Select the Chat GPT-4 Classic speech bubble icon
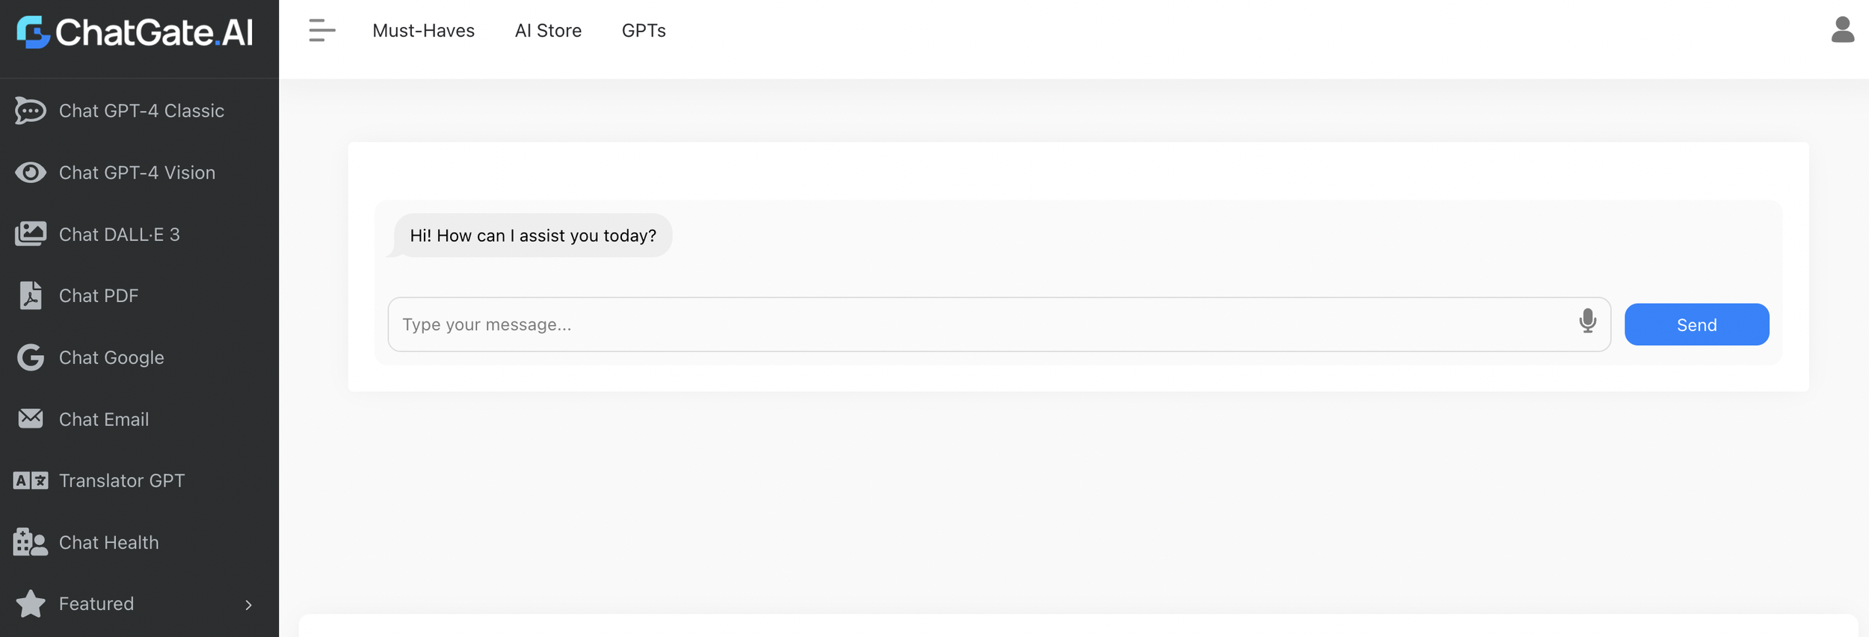Screen dimensions: 1869x637 click(x=30, y=111)
